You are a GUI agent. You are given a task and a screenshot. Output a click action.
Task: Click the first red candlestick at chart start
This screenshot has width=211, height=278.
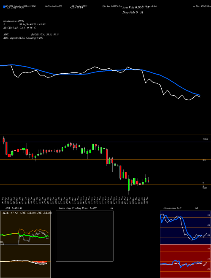click(3, 140)
